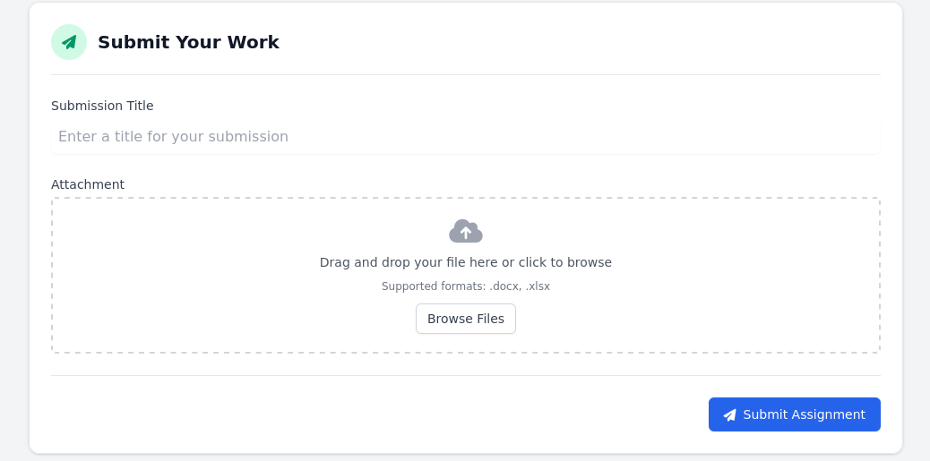Click ".docx" in the supported formats line

pyautogui.click(x=504, y=286)
